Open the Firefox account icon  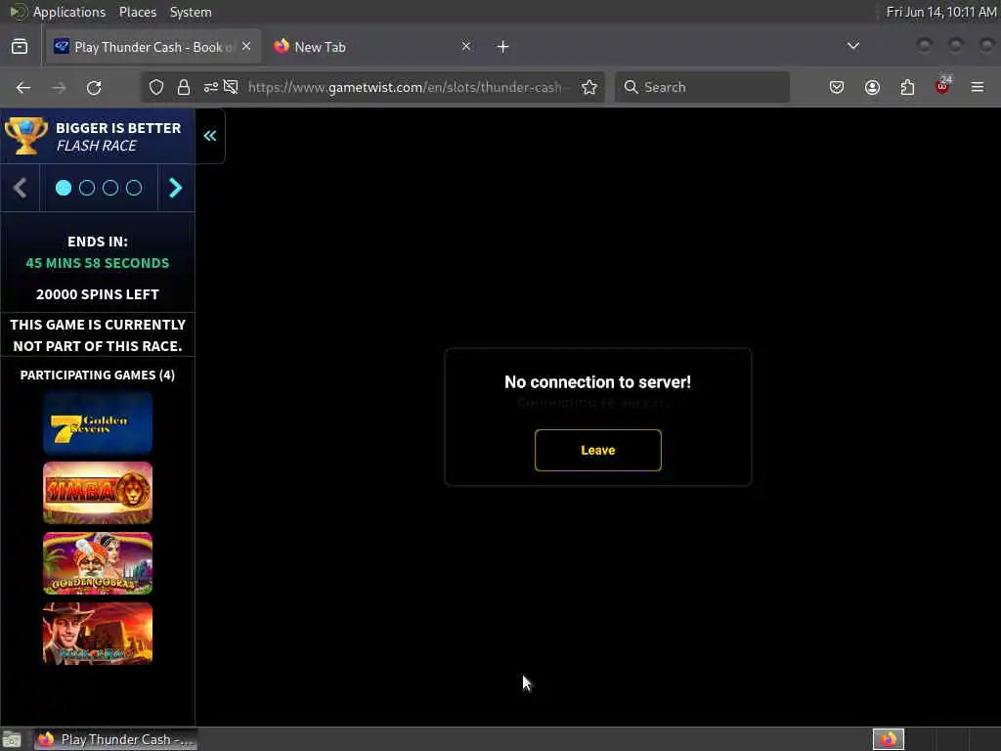coord(872,87)
